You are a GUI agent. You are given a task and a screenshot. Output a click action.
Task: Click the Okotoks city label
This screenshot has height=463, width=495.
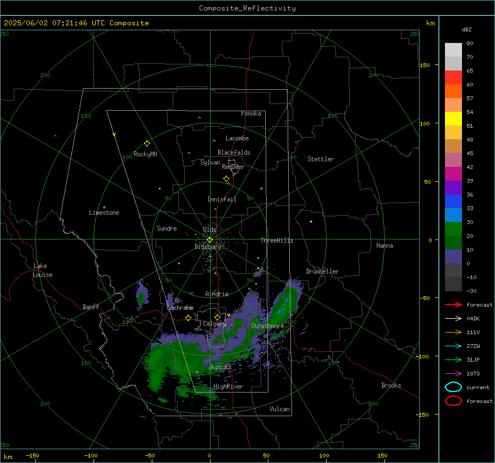point(220,367)
